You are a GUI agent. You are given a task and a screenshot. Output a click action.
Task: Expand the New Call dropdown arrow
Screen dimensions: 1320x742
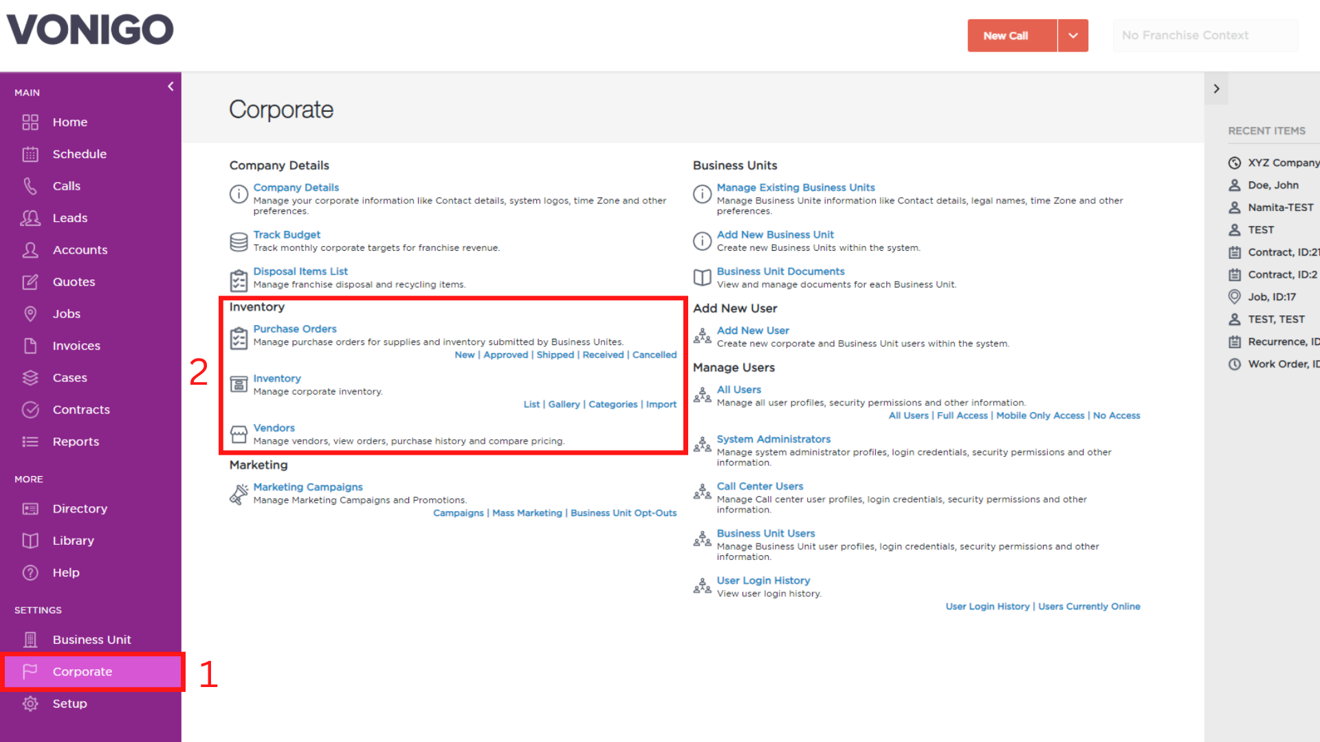click(1072, 36)
